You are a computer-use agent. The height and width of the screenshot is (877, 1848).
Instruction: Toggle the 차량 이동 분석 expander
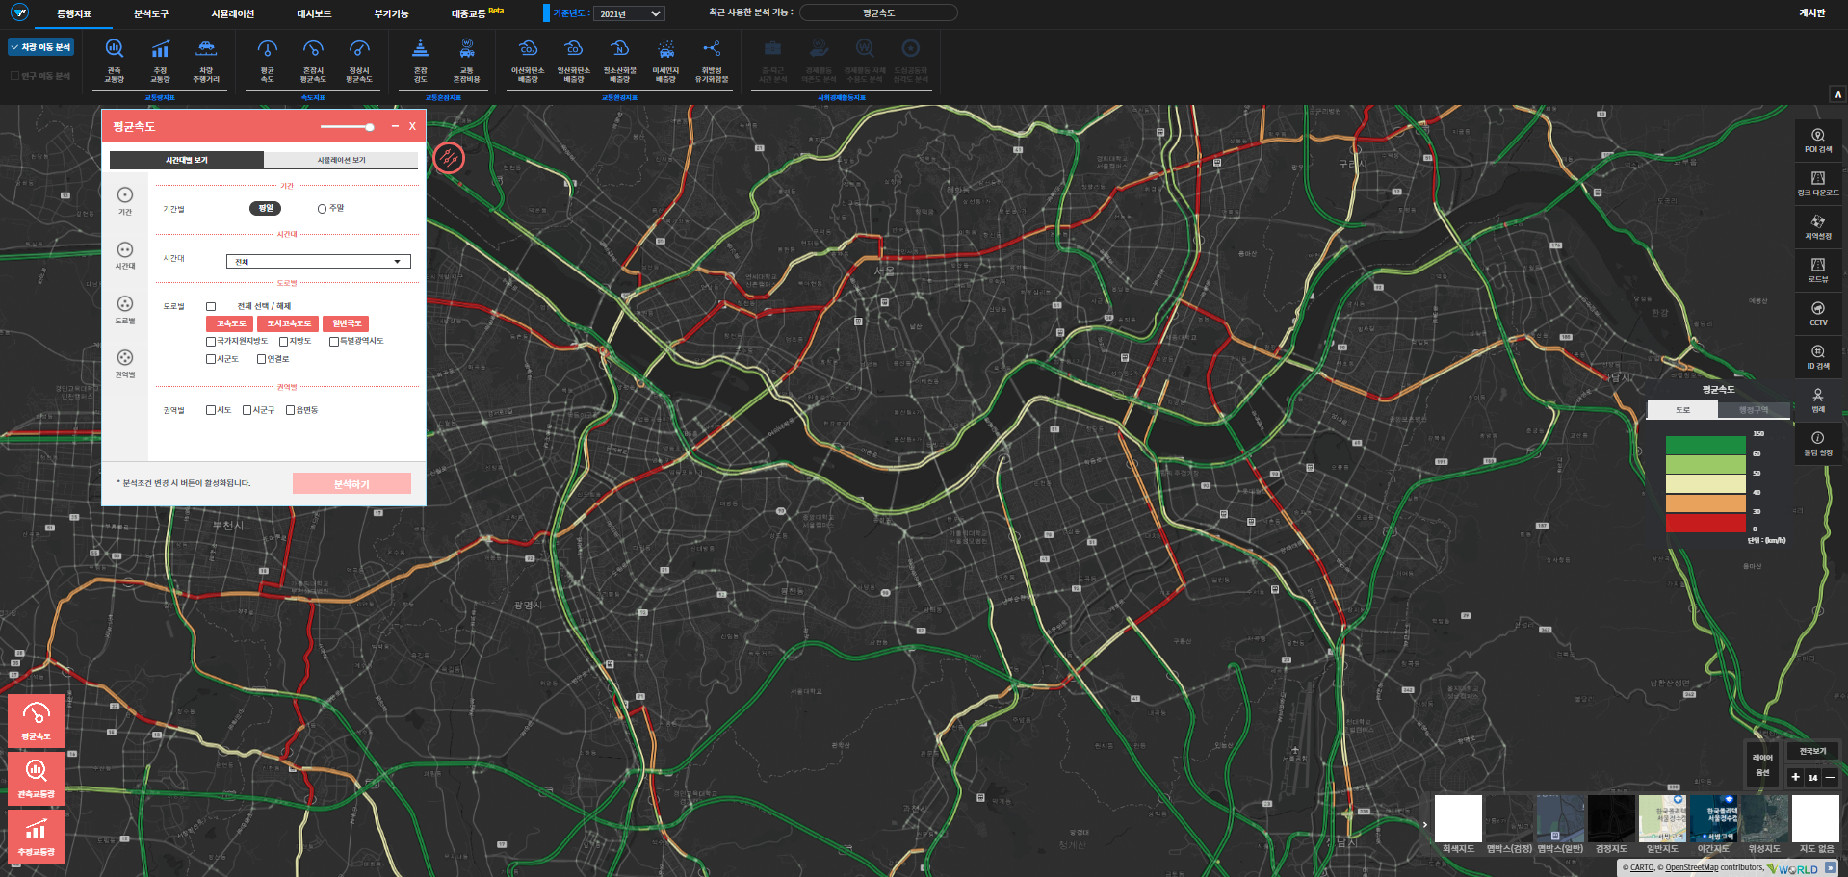click(x=40, y=47)
